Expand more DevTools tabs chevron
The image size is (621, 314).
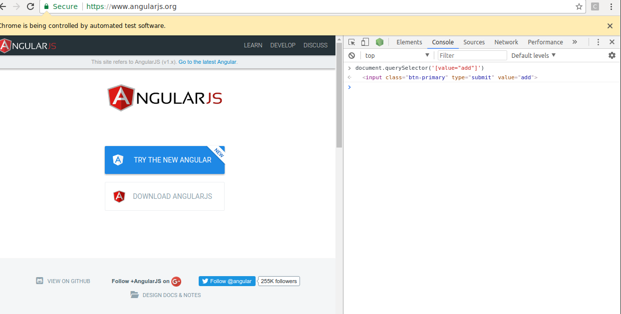(x=575, y=42)
